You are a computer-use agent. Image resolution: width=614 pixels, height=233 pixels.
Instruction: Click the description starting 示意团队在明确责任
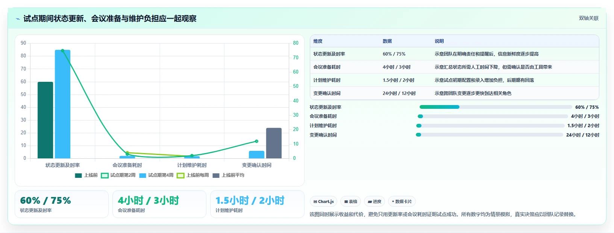pos(487,54)
